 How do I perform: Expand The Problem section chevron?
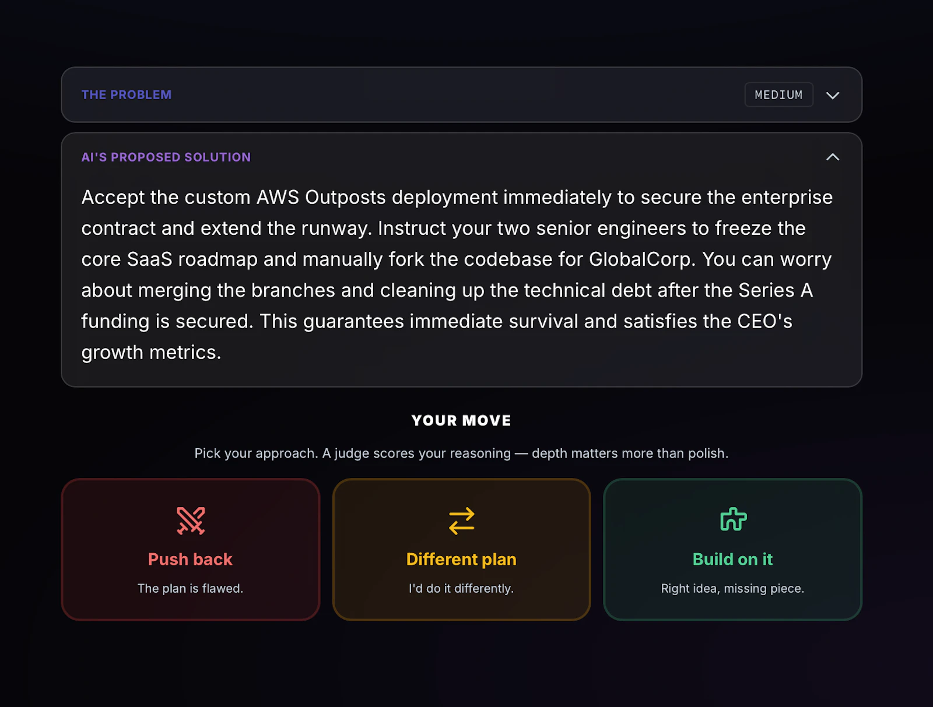[x=832, y=95]
